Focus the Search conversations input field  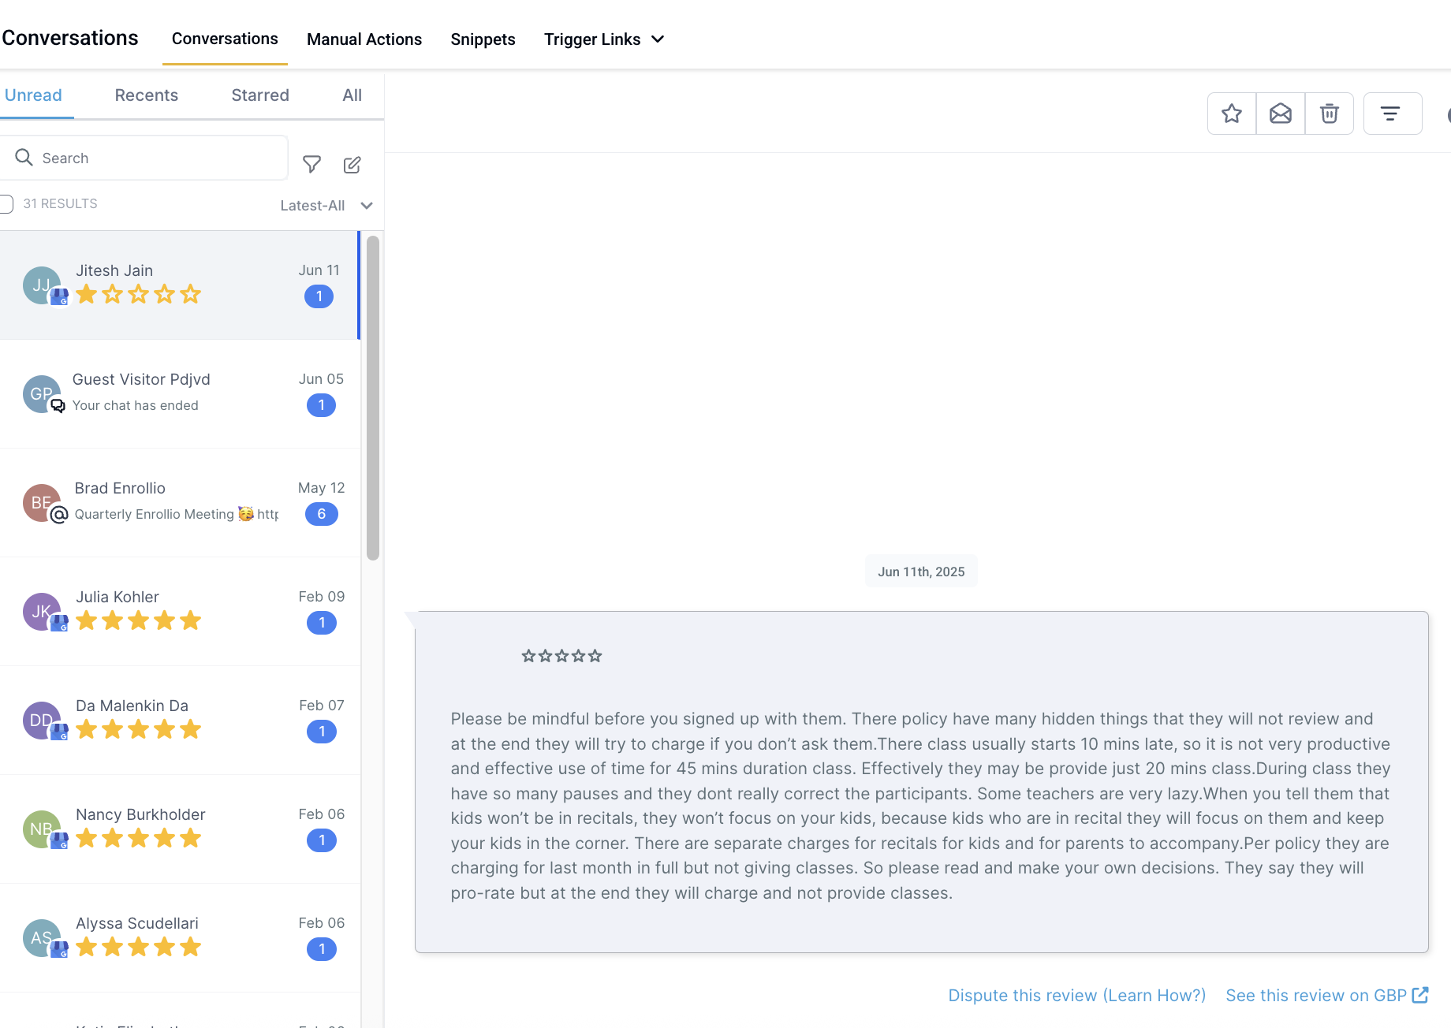tap(146, 158)
